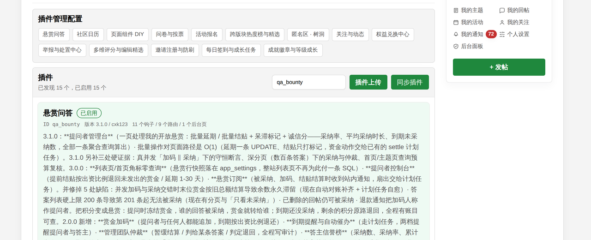
Task: Select 跨版块热度榜与精选 tag
Action: click(255, 35)
